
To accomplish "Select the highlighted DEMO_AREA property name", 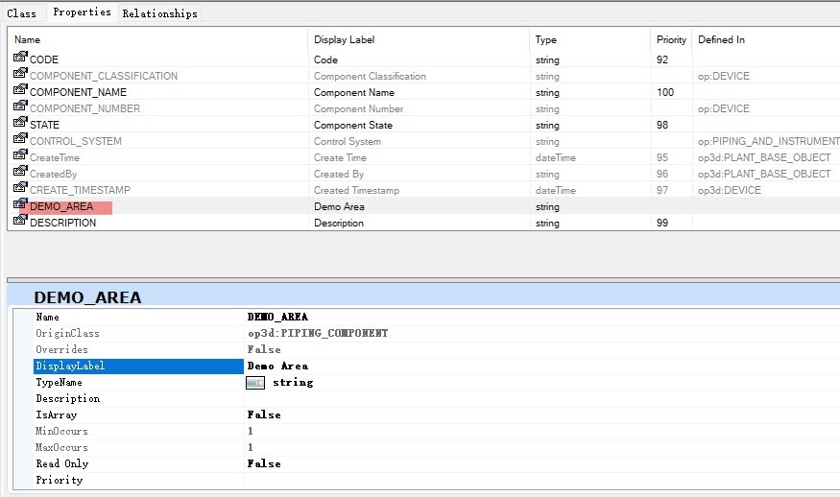I will (x=62, y=206).
